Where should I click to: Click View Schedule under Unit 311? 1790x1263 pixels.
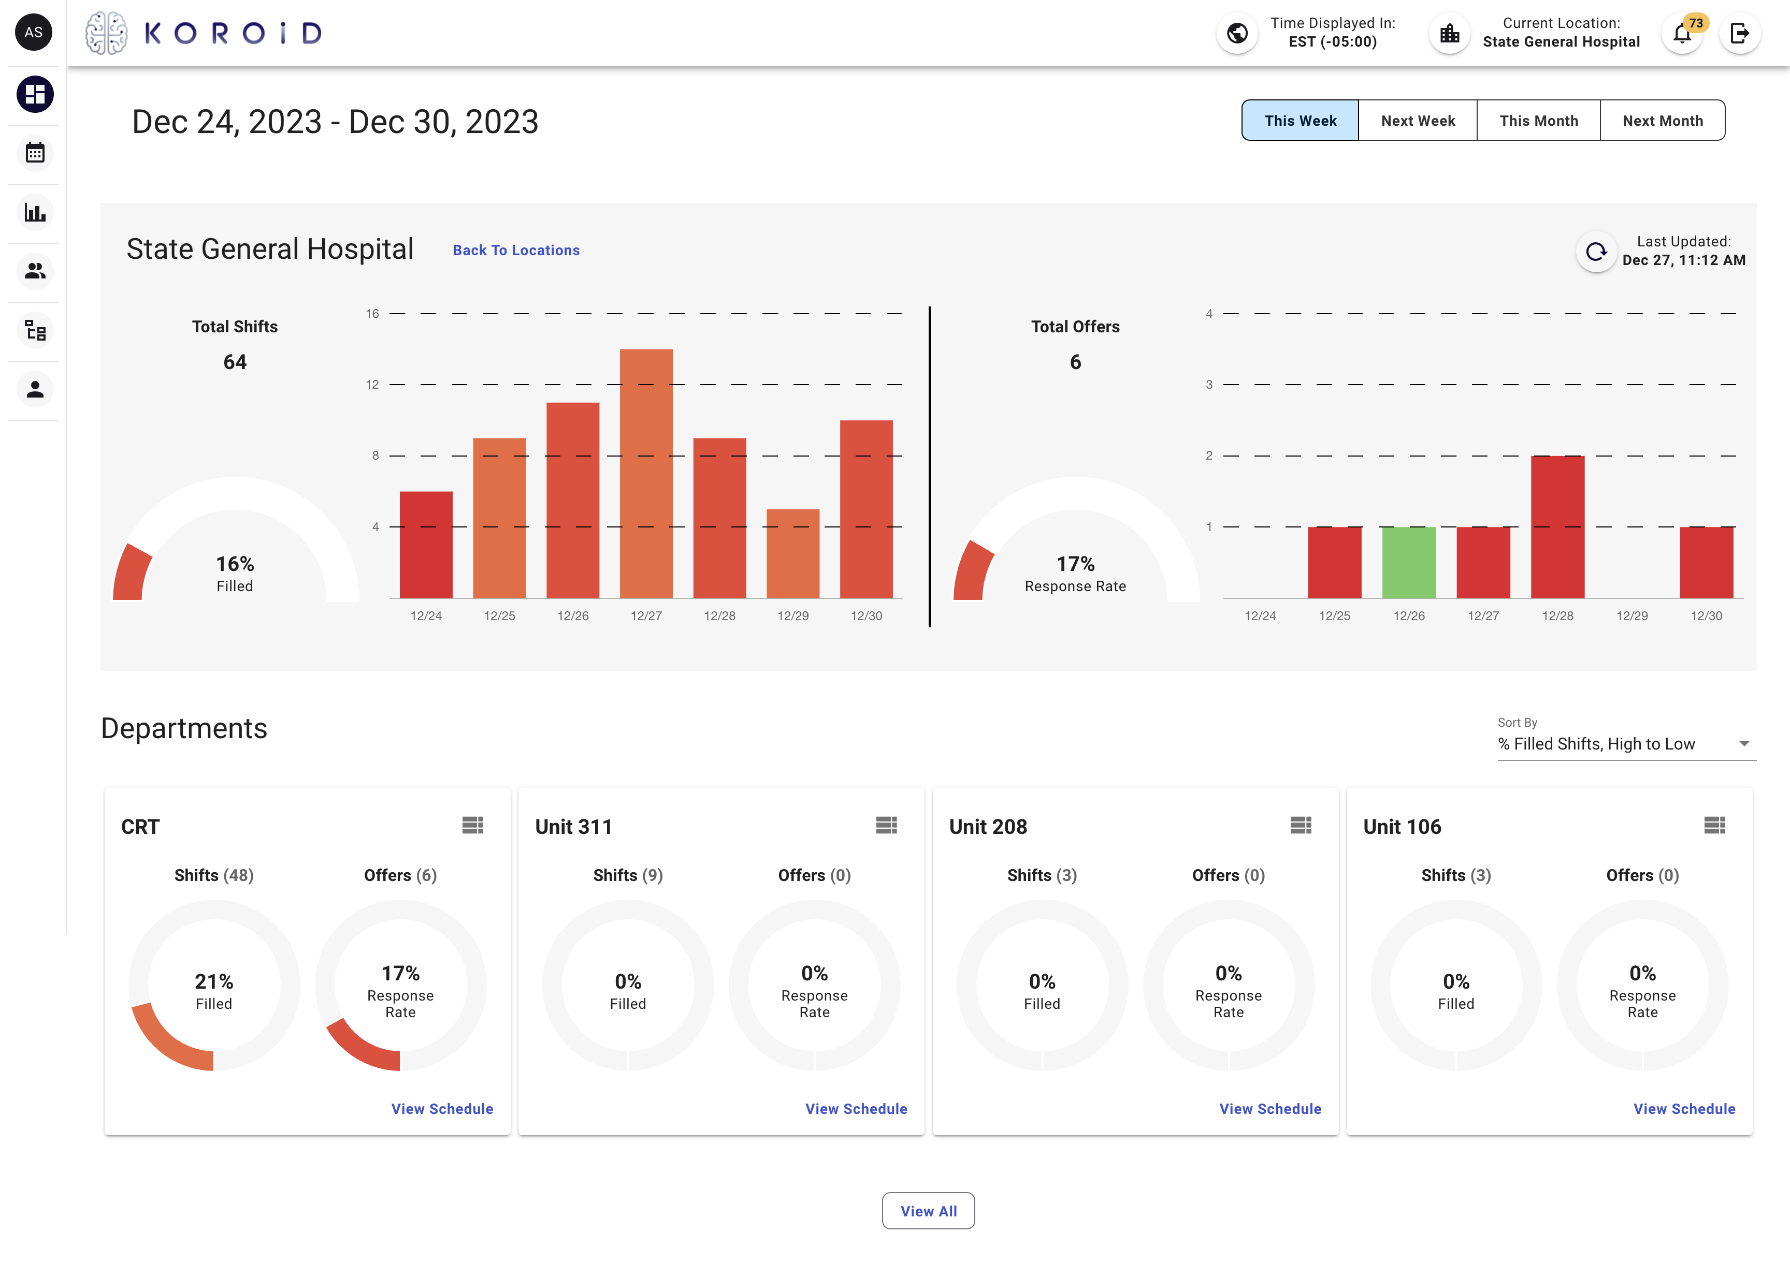point(856,1109)
